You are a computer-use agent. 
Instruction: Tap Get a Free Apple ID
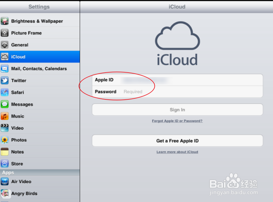177,141
